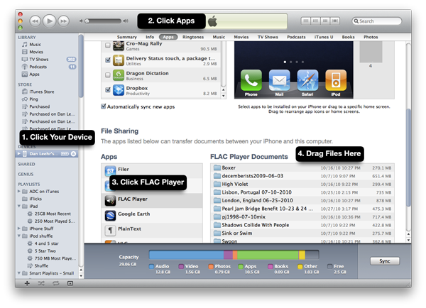Collapse the iPad playlist folder
426x308 pixels.
[18, 206]
